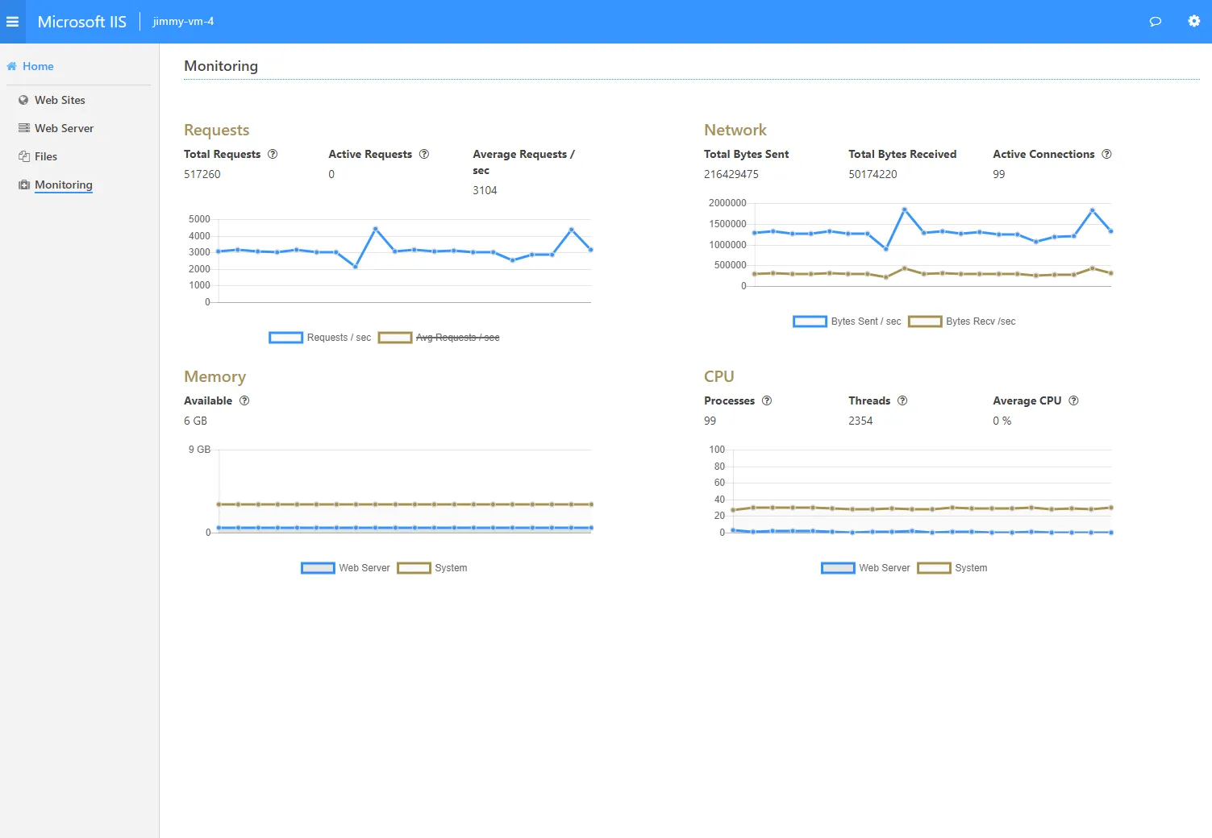Screen dimensions: 1212x838
Task: Click the jimmy-vm-4 server name
Action: [x=182, y=21]
